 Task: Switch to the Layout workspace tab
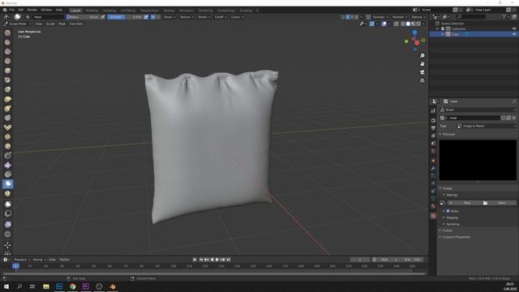pos(75,11)
